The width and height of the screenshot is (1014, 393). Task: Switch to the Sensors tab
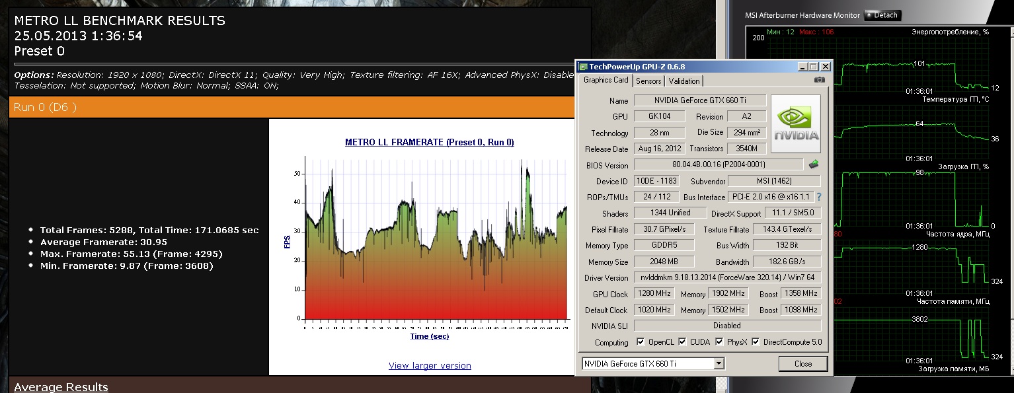pos(648,81)
